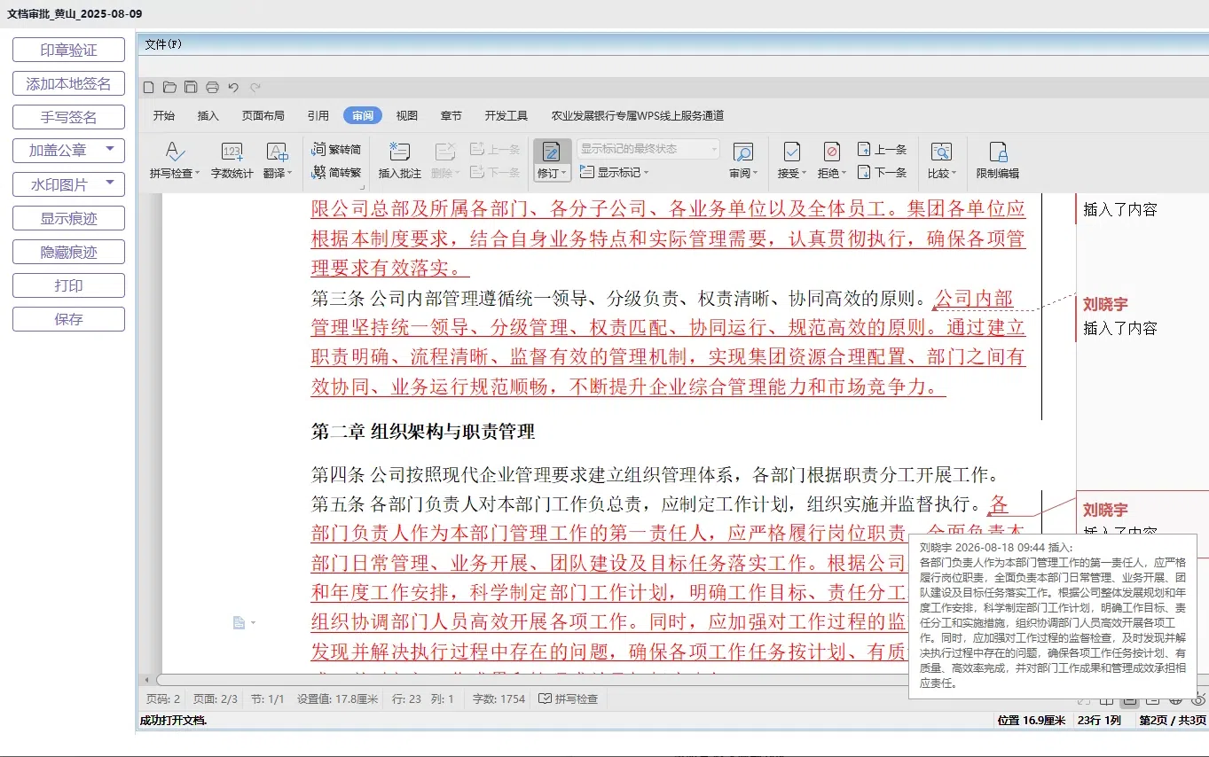Click the 第2页 / 共3页 indicator
The width and height of the screenshot is (1209, 757).
pyautogui.click(x=1173, y=720)
